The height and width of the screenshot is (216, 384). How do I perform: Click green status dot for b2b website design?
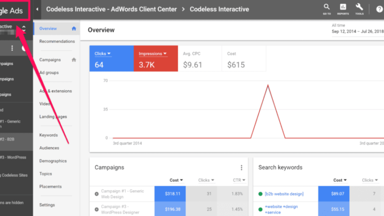click(x=260, y=194)
